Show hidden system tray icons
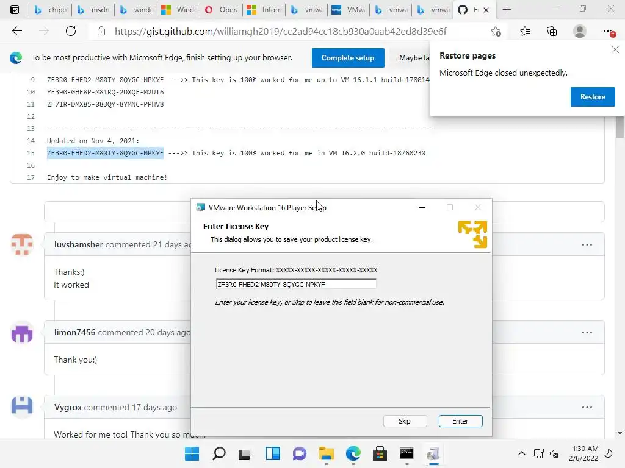625x468 pixels. click(521, 453)
